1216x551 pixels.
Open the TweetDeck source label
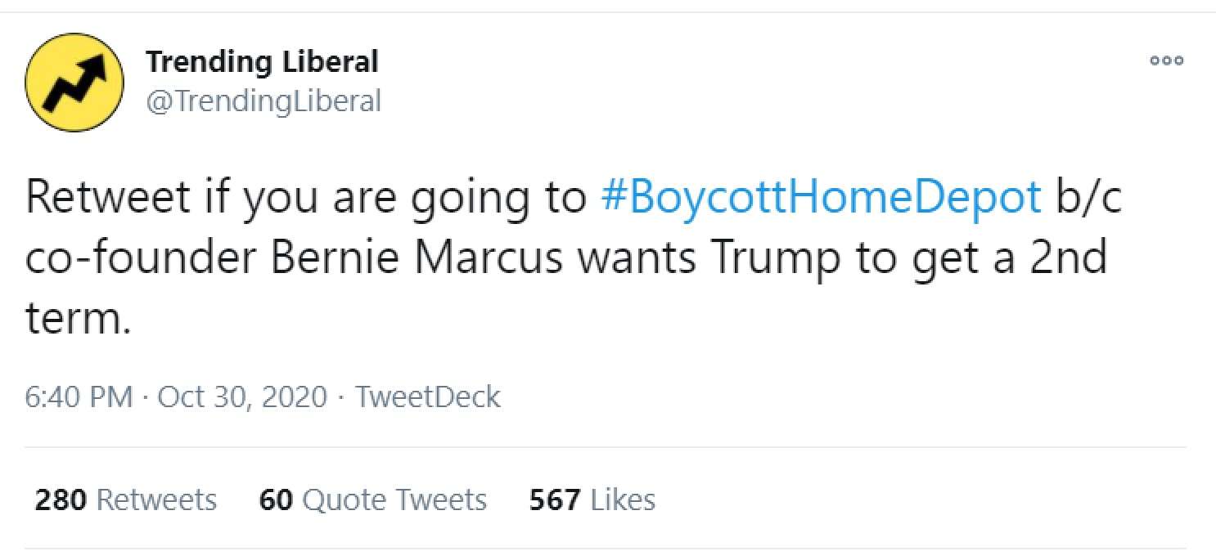click(x=428, y=397)
